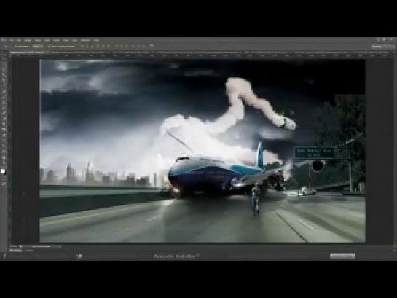
Task: Open the File menu
Action: pyautogui.click(x=12, y=40)
